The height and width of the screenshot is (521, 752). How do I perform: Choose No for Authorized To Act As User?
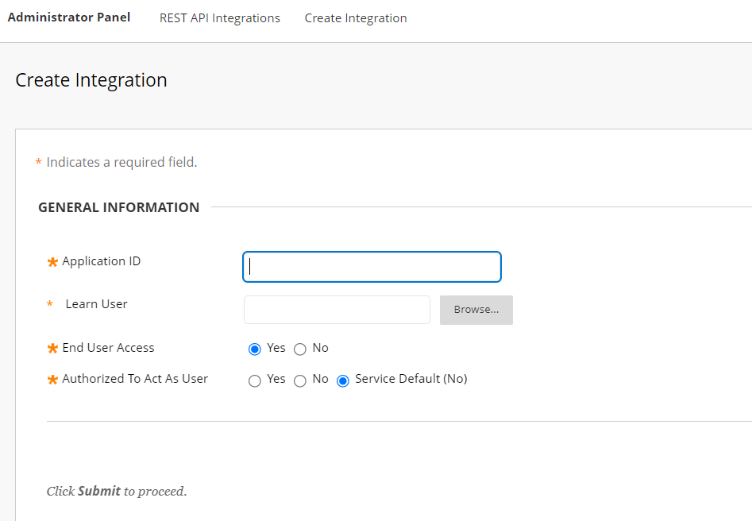click(300, 381)
